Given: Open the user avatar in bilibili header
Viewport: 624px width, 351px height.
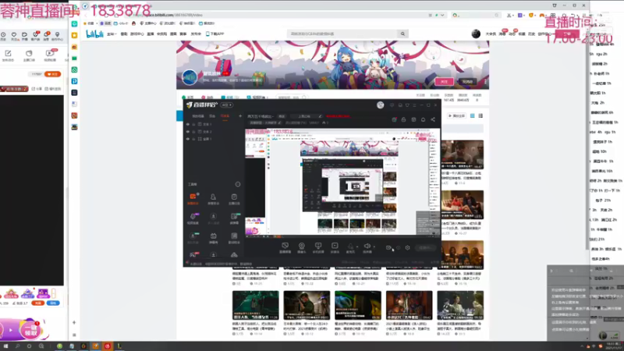Looking at the screenshot, I should click(476, 34).
